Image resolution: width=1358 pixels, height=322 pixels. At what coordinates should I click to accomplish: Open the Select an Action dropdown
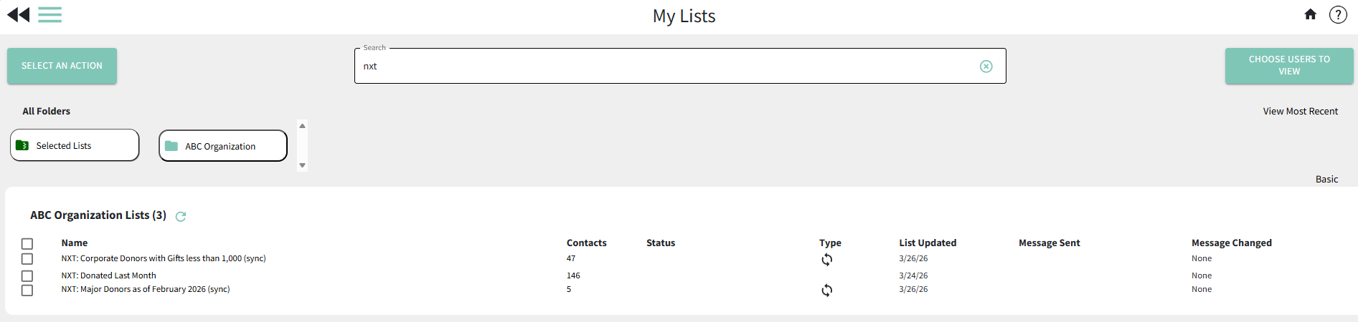(x=62, y=66)
